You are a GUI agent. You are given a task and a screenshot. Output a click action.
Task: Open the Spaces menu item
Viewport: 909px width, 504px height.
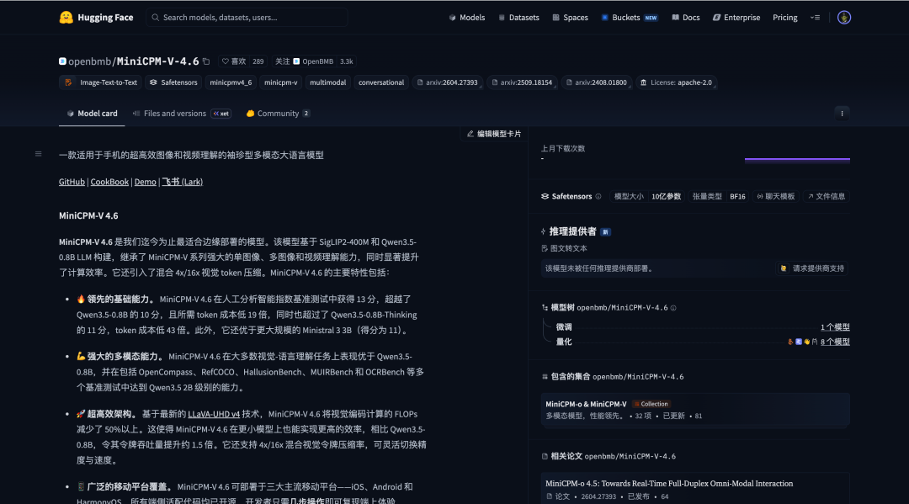tap(570, 18)
